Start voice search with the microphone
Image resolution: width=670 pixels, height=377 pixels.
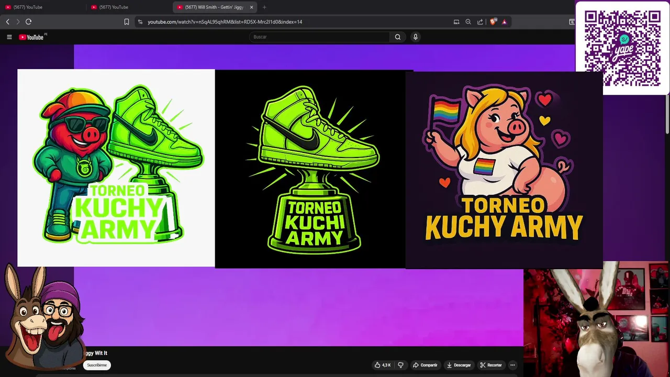[415, 37]
